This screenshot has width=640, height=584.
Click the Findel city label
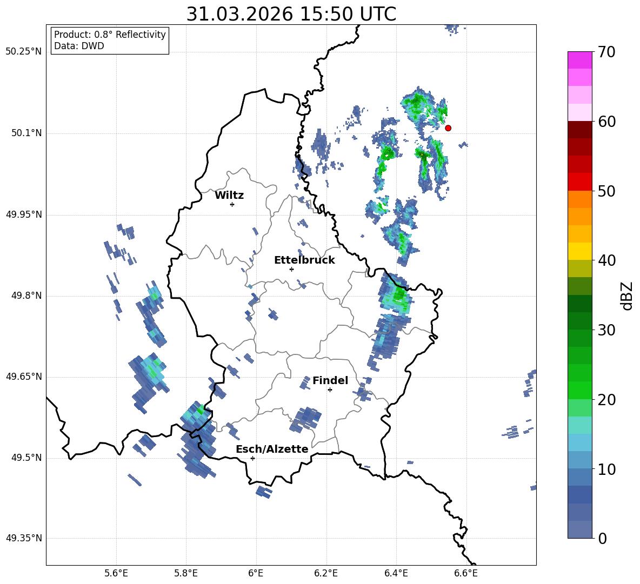(330, 380)
